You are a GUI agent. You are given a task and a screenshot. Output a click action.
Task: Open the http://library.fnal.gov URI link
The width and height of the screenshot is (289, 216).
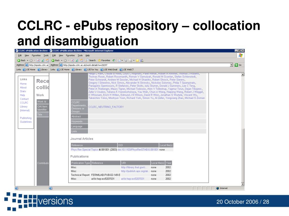click(x=134, y=168)
